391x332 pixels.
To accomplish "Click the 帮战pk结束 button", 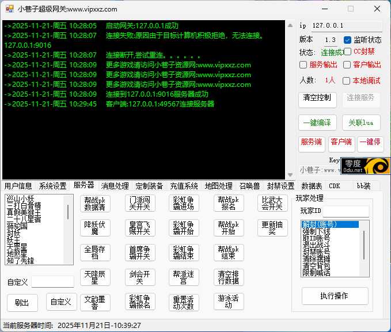I will [x=229, y=253].
